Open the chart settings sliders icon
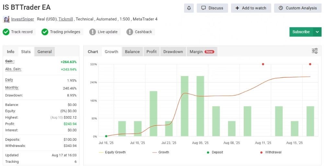 click(315, 51)
